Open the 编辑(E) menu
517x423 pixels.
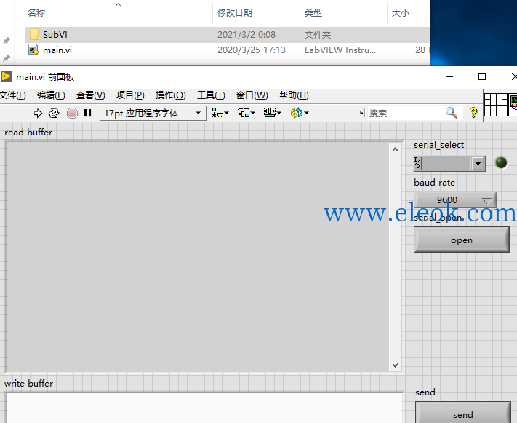click(51, 95)
